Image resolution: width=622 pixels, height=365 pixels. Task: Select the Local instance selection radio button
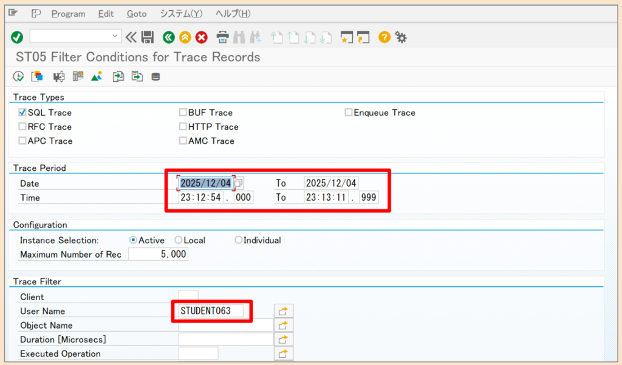(178, 239)
